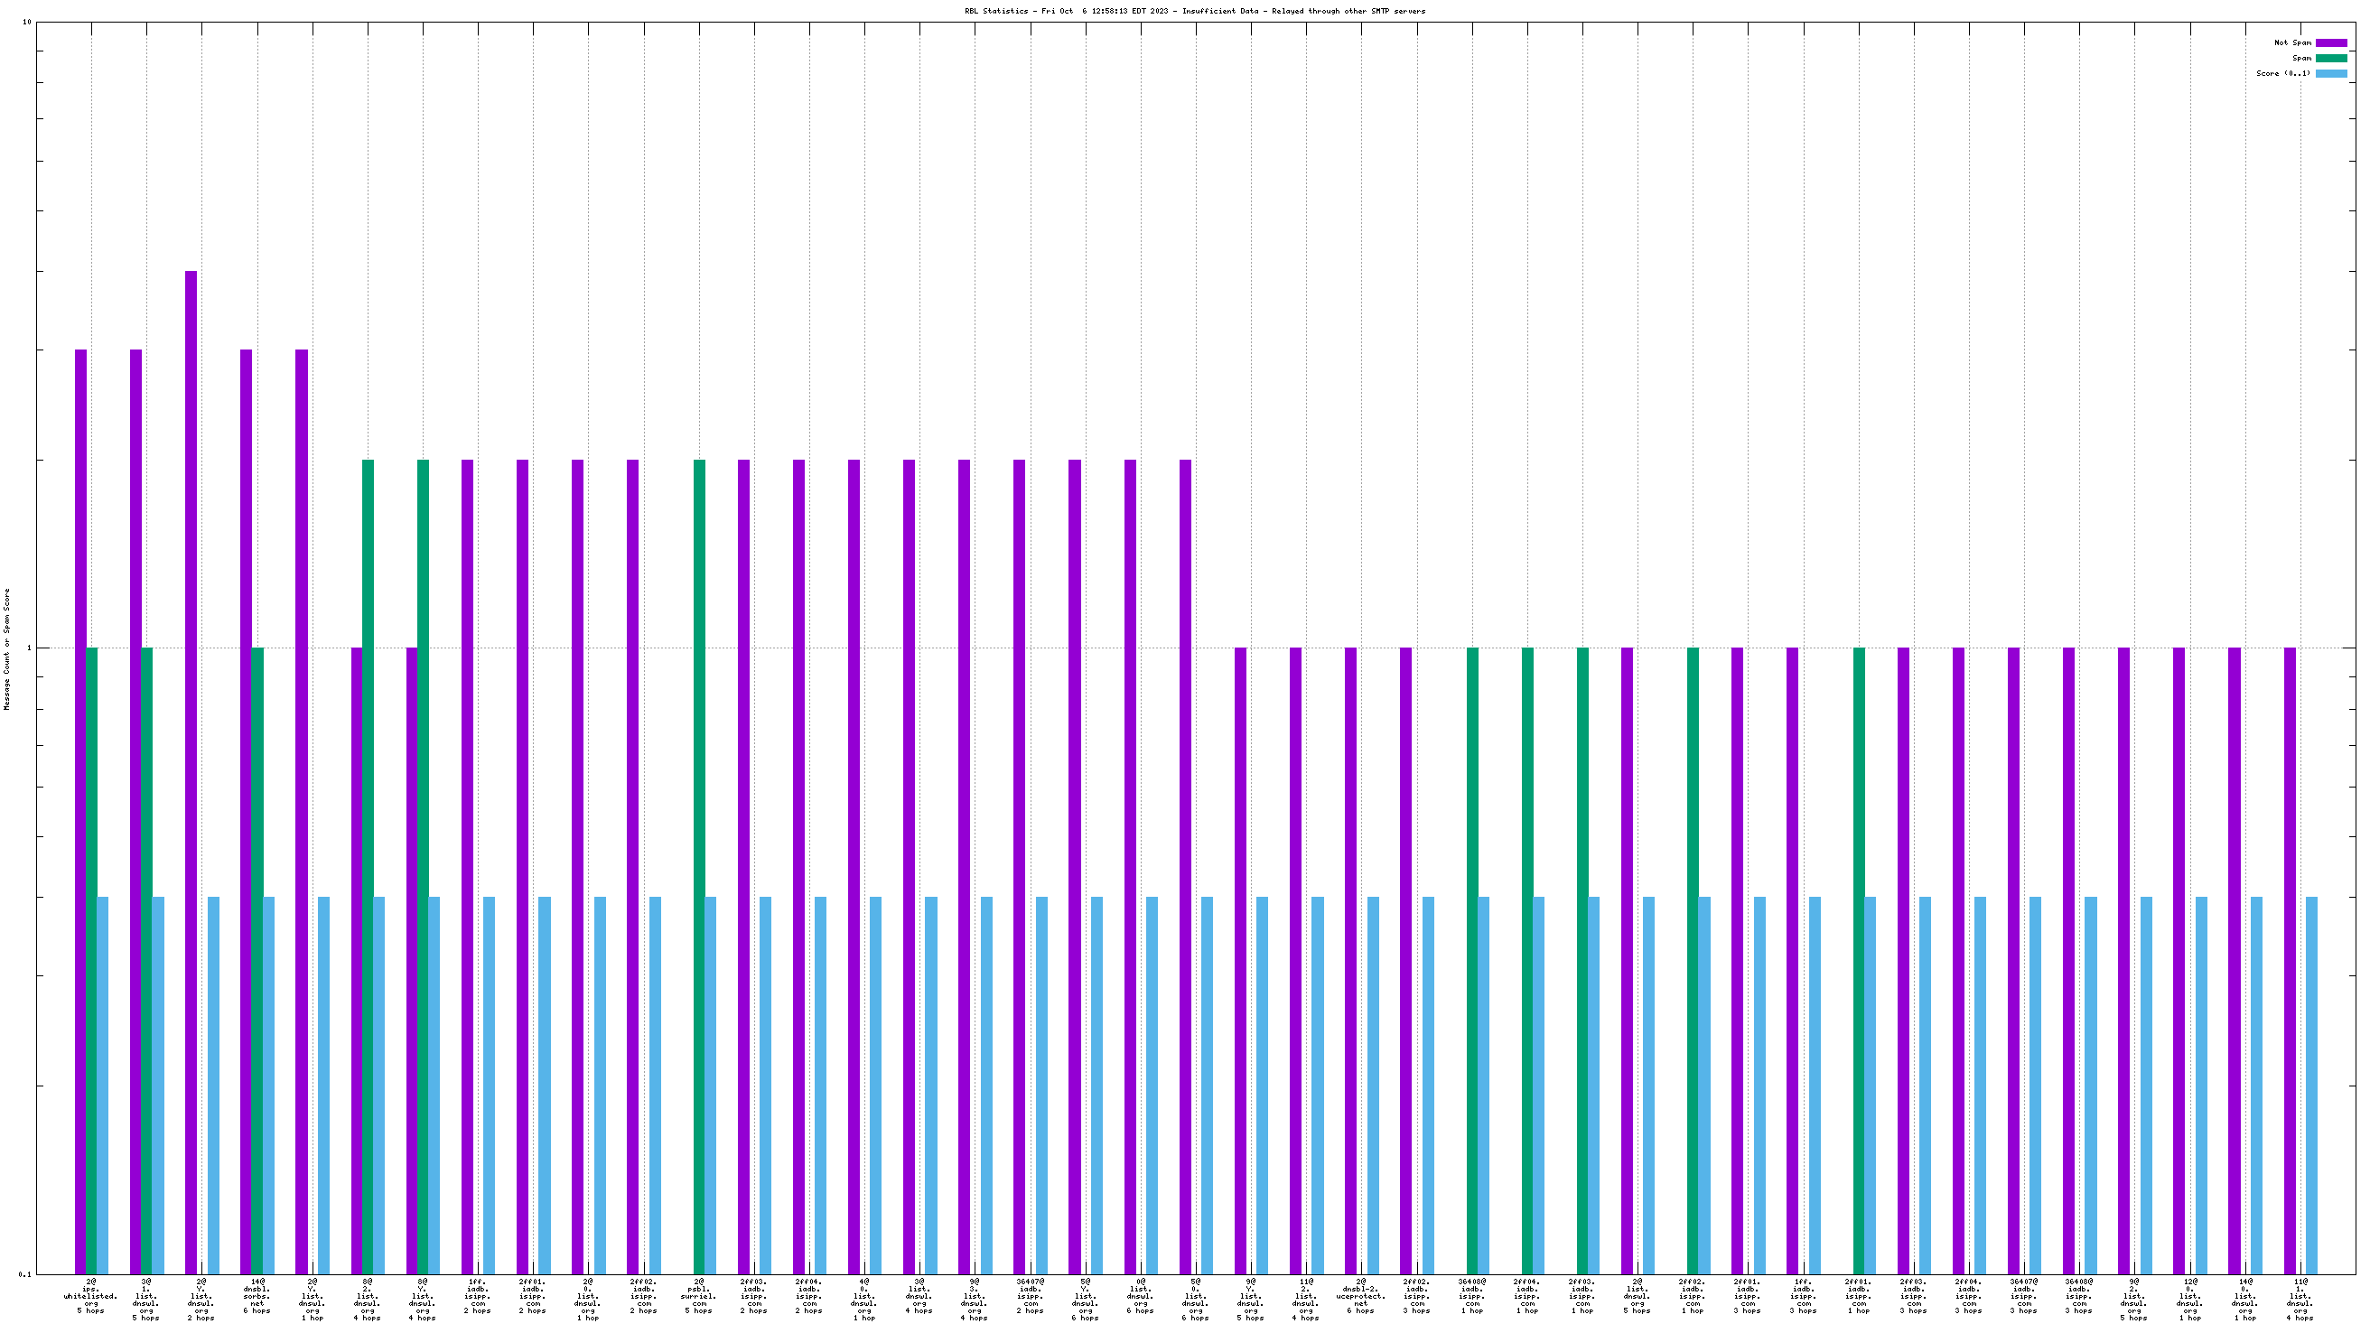Click the ips.whitelisted.org 5 hops axis label
Screen dimensions: 2370x1333
[91, 1295]
